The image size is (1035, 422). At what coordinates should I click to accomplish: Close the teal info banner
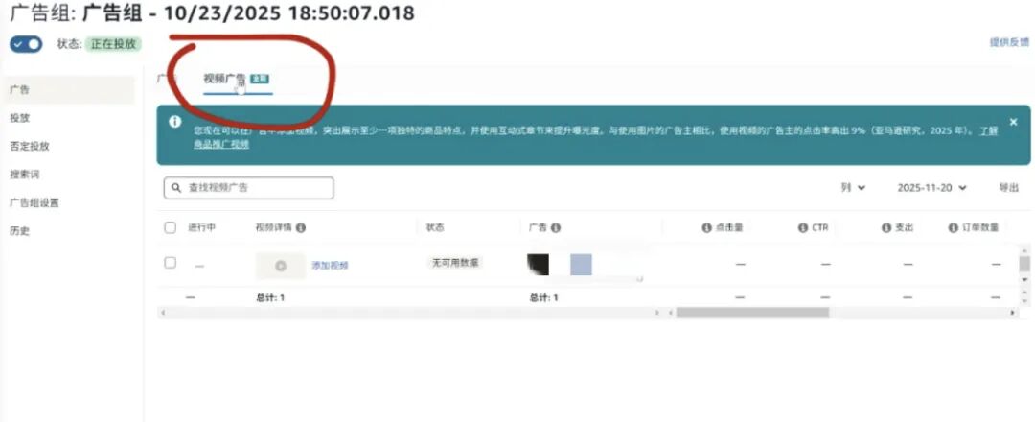coord(1013,122)
